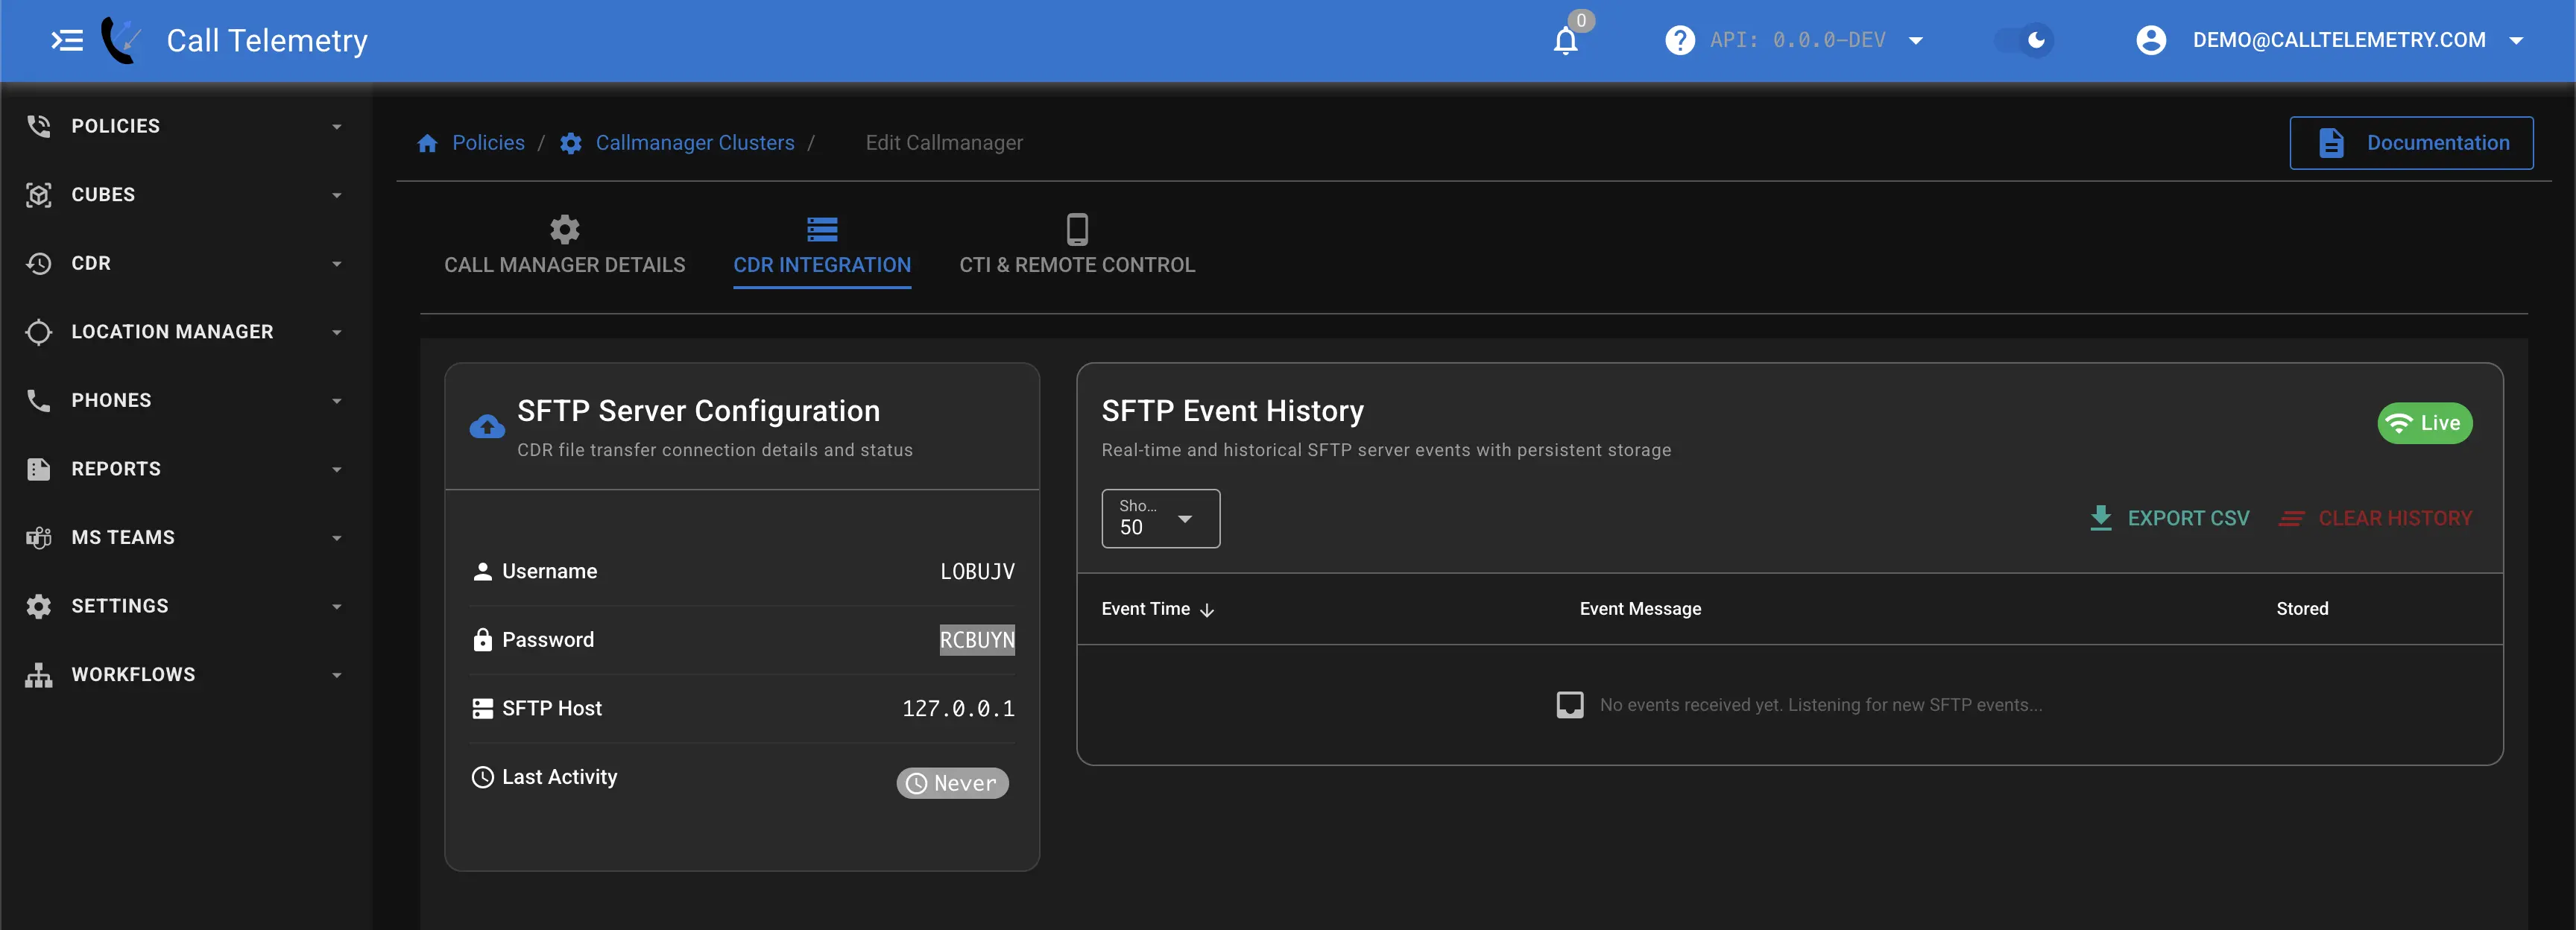Collapse the sidebar with hamburger menu icon
The image size is (2576, 930).
(67, 41)
